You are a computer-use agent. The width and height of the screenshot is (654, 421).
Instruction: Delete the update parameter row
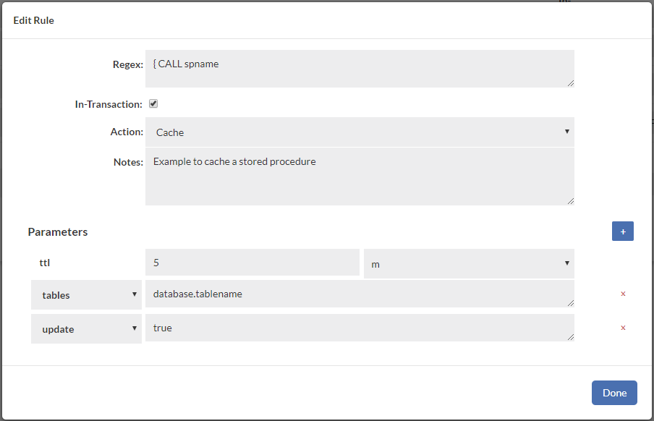tap(623, 328)
